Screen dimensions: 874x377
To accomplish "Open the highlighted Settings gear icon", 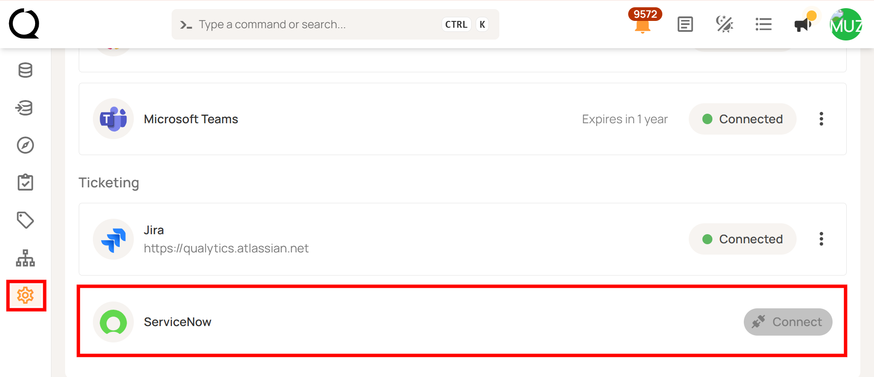I will (x=26, y=296).
